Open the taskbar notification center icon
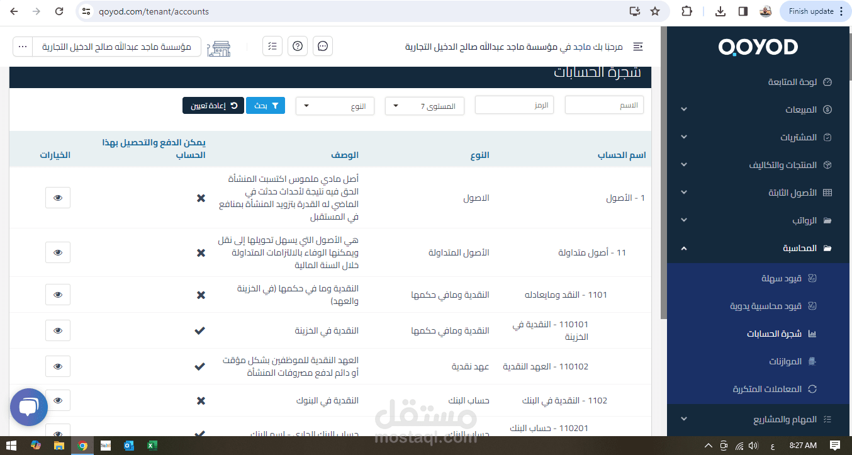 834,446
